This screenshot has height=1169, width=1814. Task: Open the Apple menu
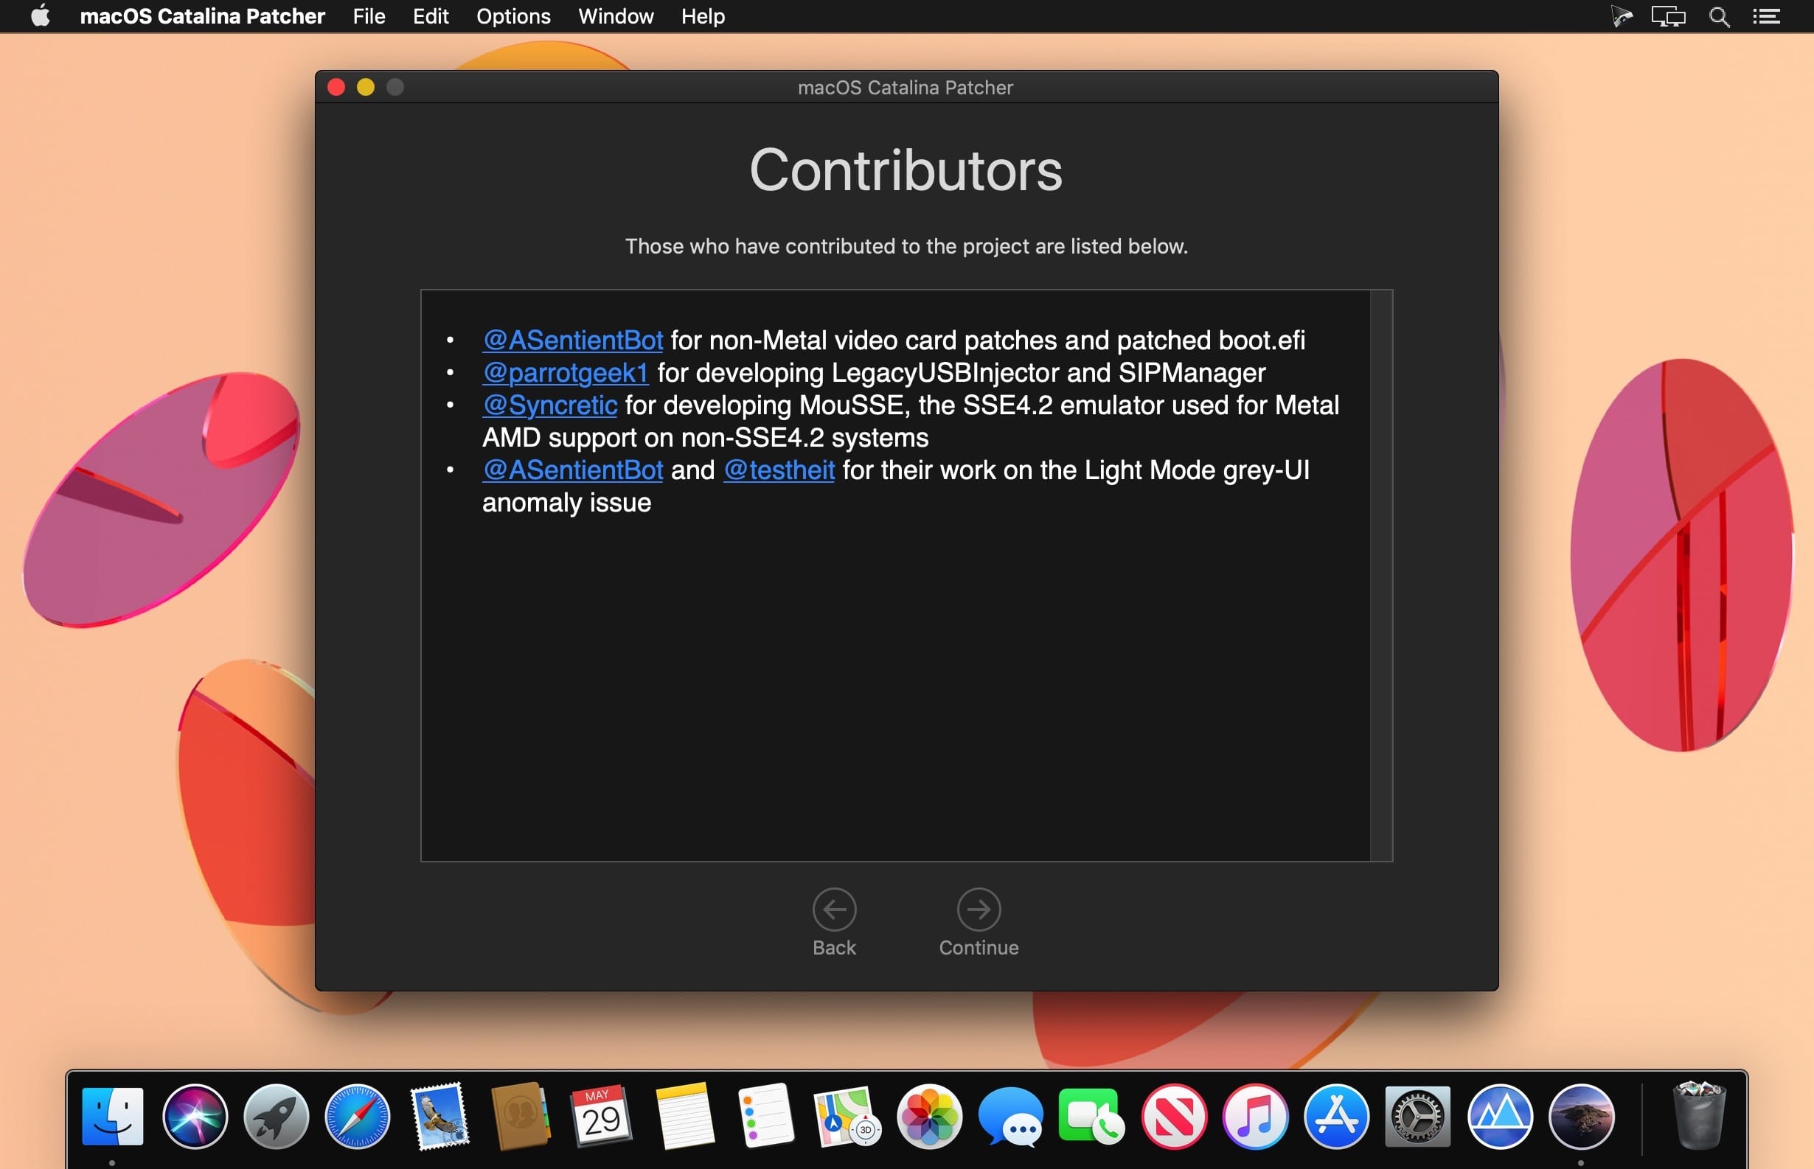pyautogui.click(x=41, y=16)
